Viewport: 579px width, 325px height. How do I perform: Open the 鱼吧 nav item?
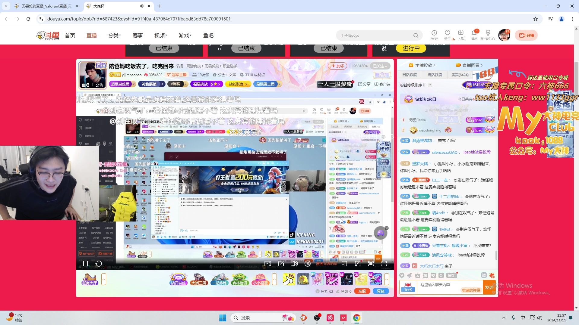208,36
